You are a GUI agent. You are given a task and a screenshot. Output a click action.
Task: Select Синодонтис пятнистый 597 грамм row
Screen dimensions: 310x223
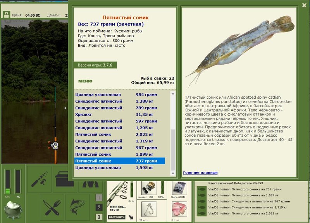pos(120,121)
